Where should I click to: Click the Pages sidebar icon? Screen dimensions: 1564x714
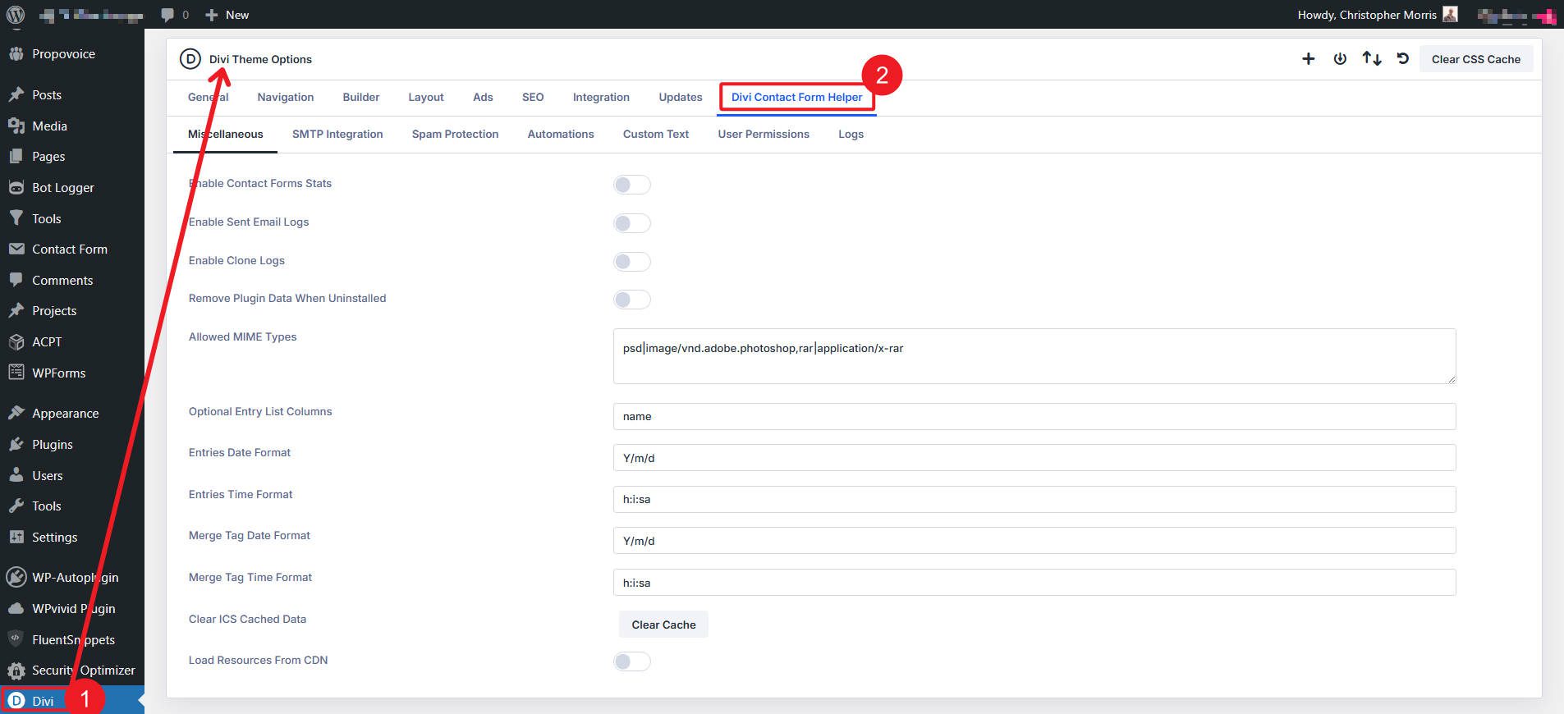click(16, 157)
